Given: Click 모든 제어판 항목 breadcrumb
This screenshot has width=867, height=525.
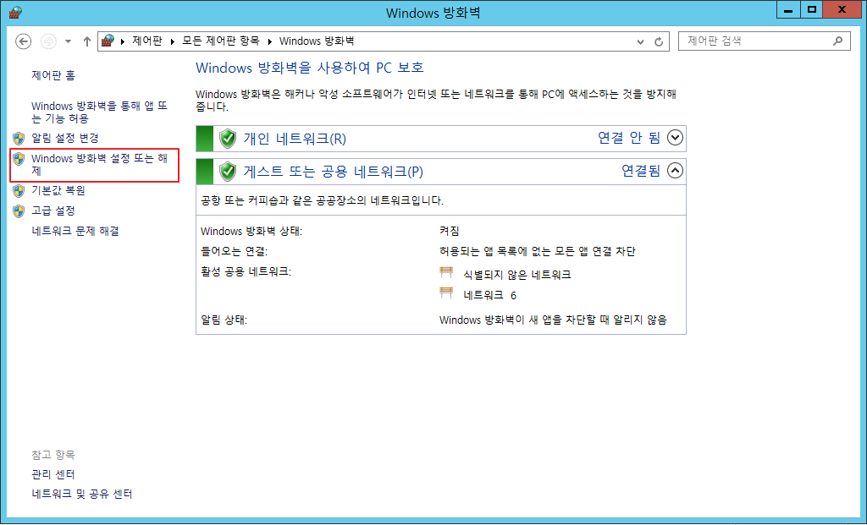Looking at the screenshot, I should pyautogui.click(x=221, y=41).
